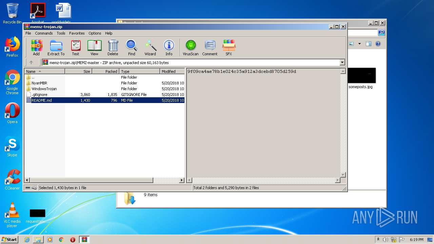Run the Test archive tool

click(x=76, y=47)
